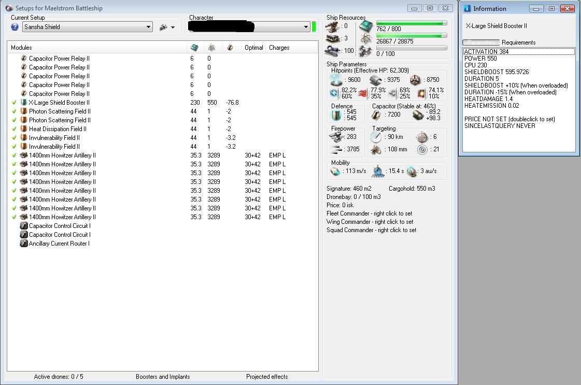581x385 pixels.
Task: Click the powergrid usage bar above 26867 / 28875
Action: pyautogui.click(x=412, y=36)
